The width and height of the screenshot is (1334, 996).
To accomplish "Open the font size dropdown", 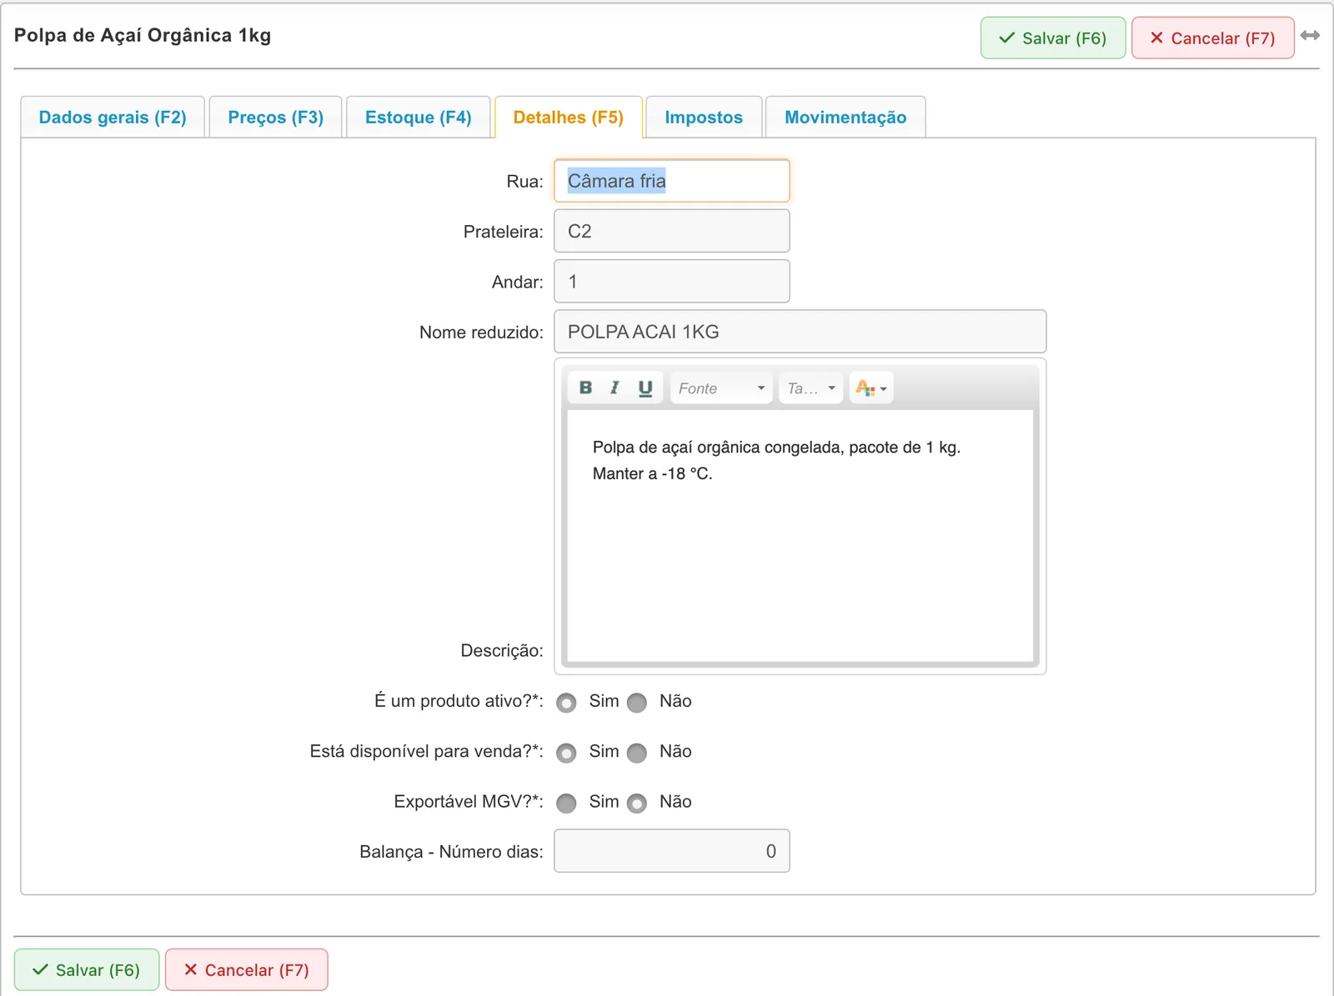I will pos(811,388).
